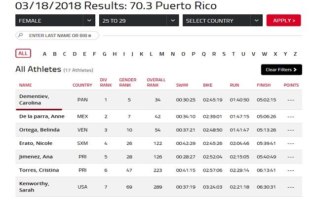Select Ortega, Belinda athlete entry
The width and height of the screenshot is (311, 197).
[39, 130]
